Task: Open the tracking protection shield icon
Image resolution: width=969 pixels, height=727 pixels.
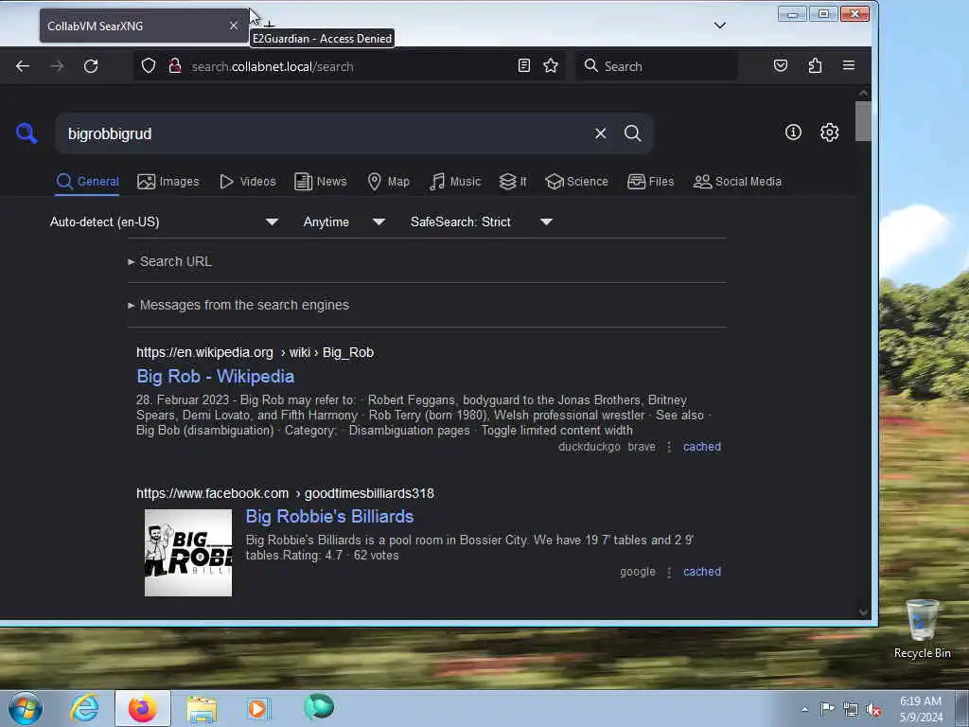Action: pos(149,65)
